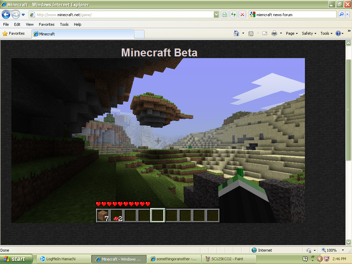
Task: Open a new blank tab
Action: click(x=139, y=34)
